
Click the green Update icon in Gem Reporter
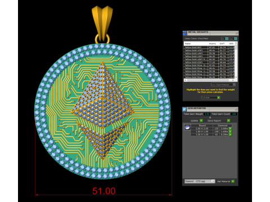tap(201, 121)
